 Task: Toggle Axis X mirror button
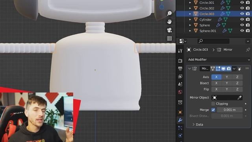pyautogui.click(x=216, y=77)
